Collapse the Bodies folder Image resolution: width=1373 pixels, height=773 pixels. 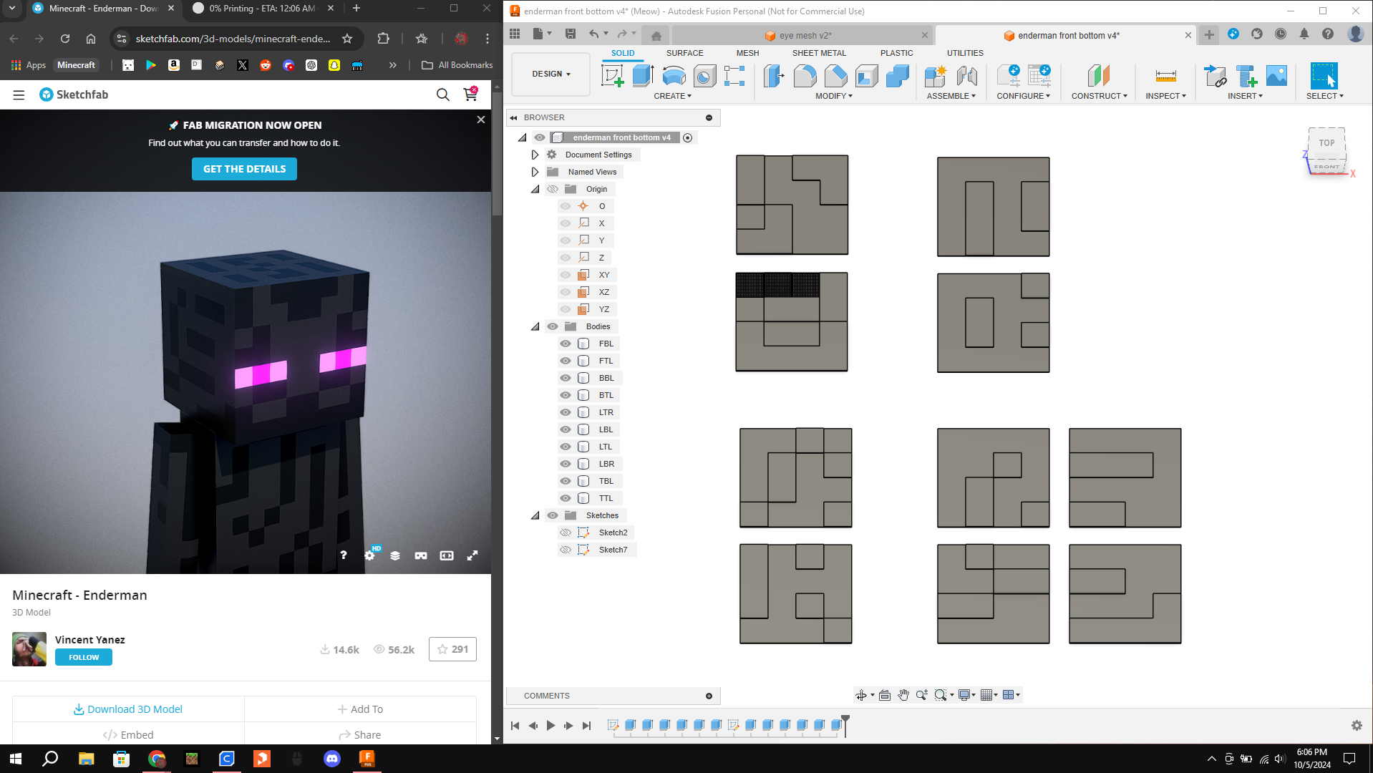pyautogui.click(x=535, y=326)
